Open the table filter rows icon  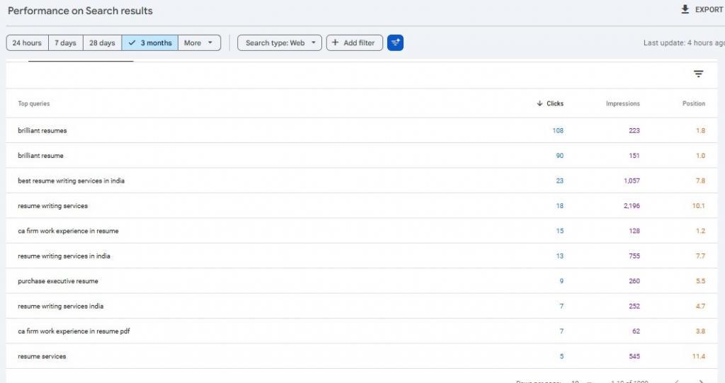click(698, 74)
